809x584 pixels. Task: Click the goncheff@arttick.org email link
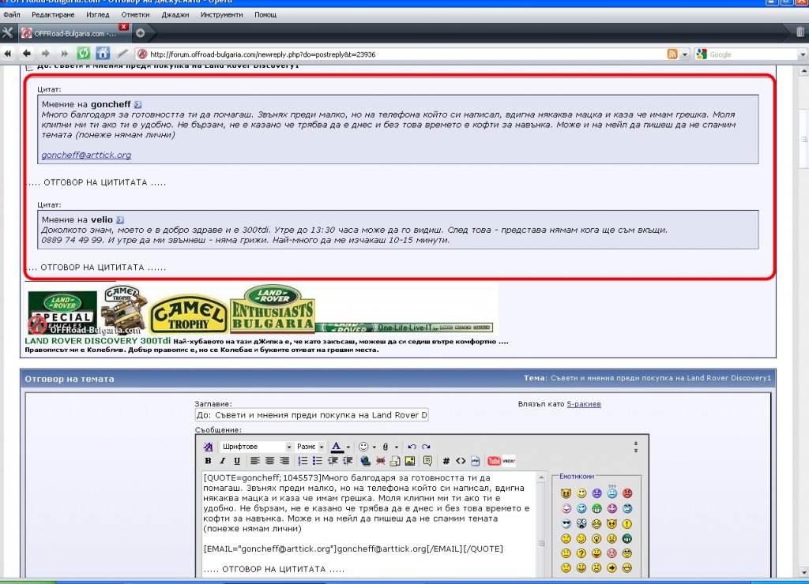coord(86,155)
